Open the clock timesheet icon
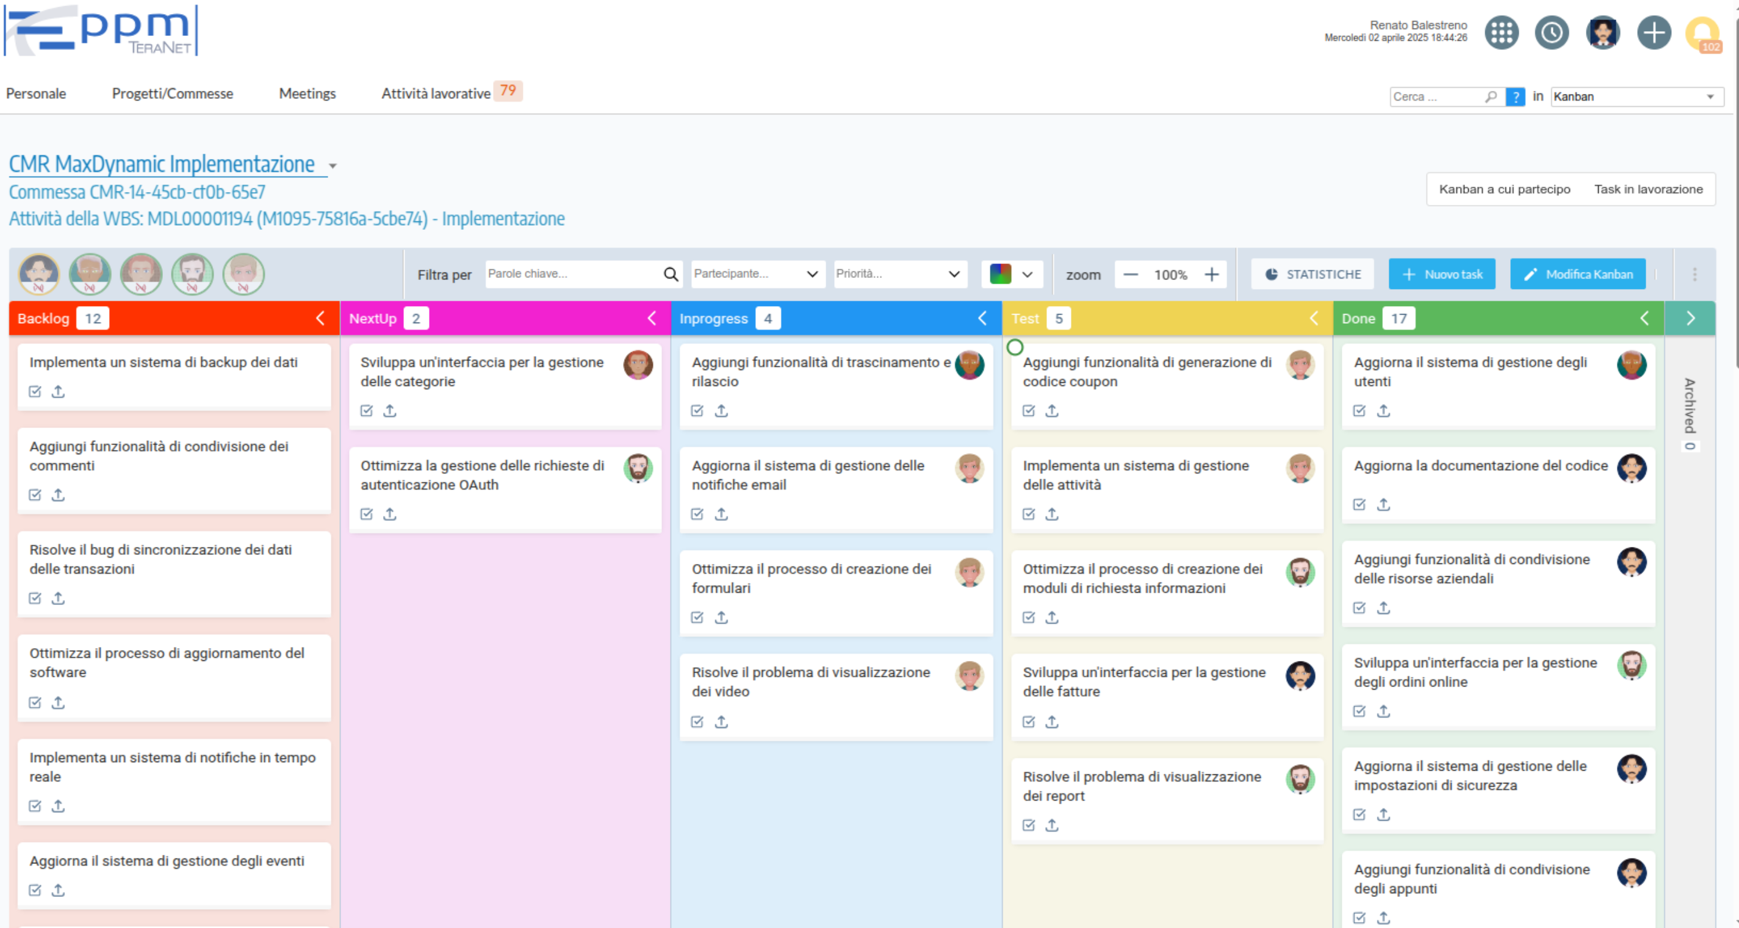This screenshot has height=928, width=1739. (1552, 32)
